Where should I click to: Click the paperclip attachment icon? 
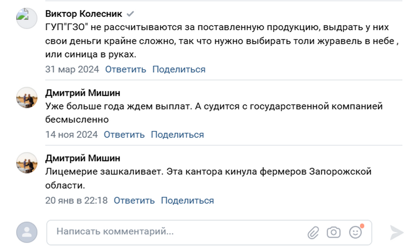[x=313, y=232]
